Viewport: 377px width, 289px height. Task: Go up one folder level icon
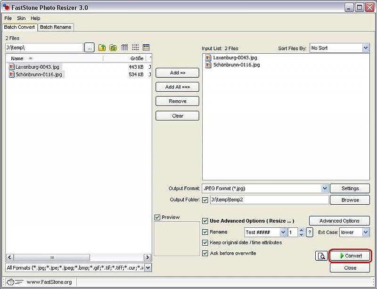(102, 48)
